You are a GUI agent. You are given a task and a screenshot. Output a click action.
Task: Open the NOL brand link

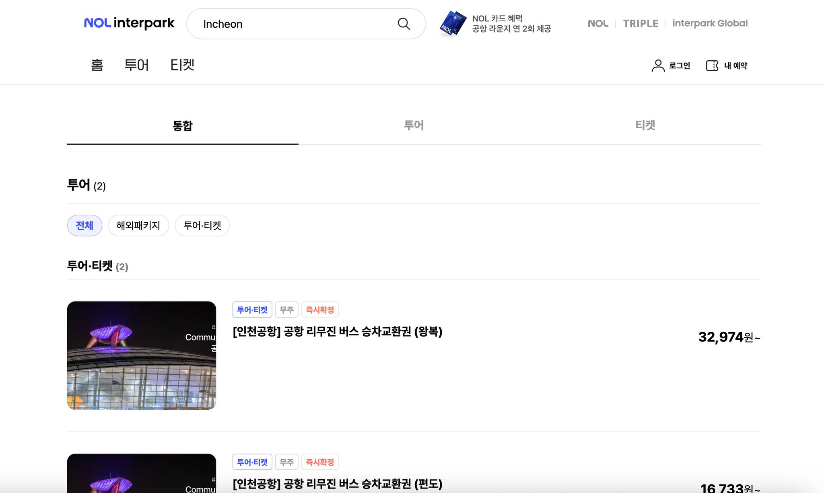(x=598, y=23)
